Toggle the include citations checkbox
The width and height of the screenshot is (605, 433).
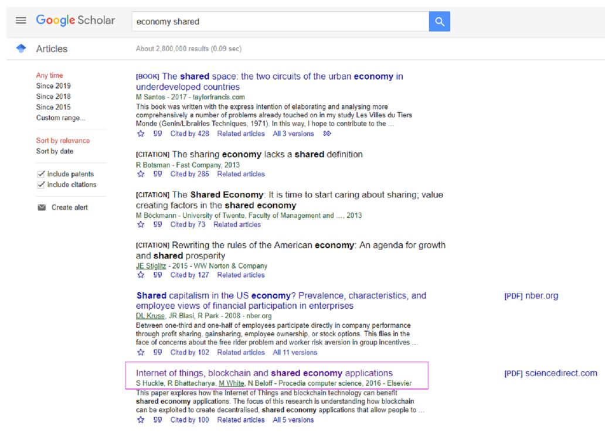[41, 185]
